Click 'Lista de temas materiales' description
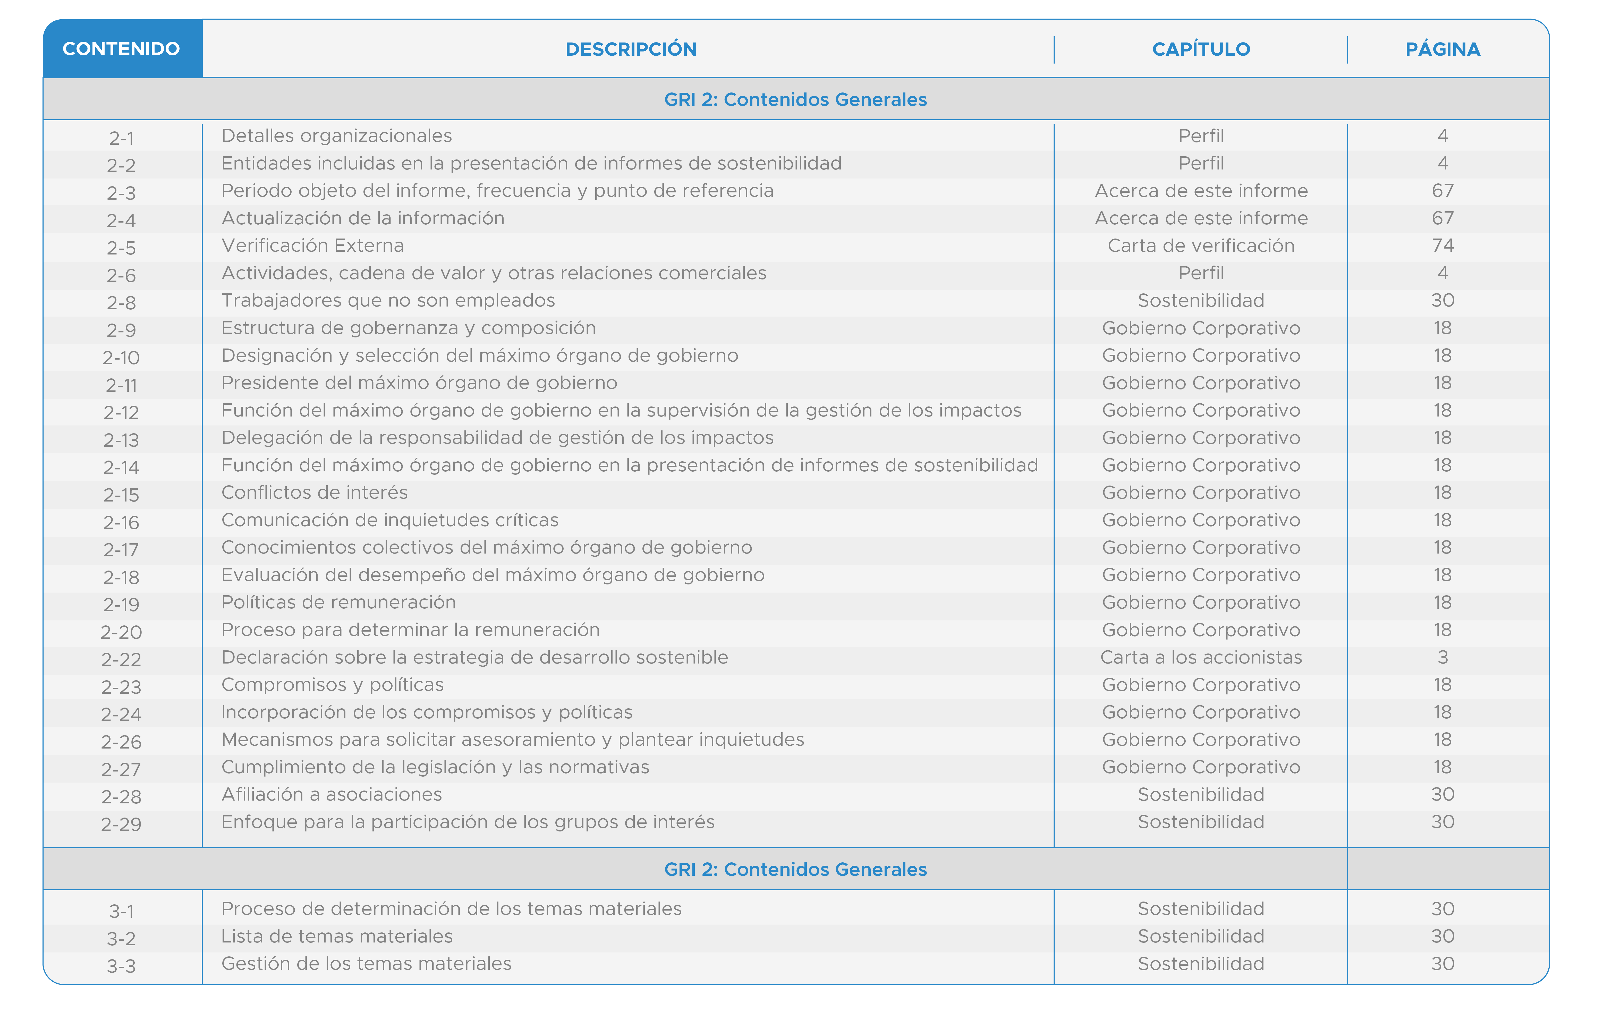 click(337, 937)
